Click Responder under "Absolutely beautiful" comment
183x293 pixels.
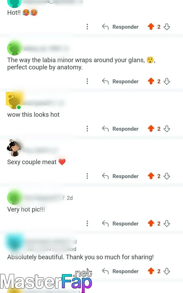coord(120,271)
